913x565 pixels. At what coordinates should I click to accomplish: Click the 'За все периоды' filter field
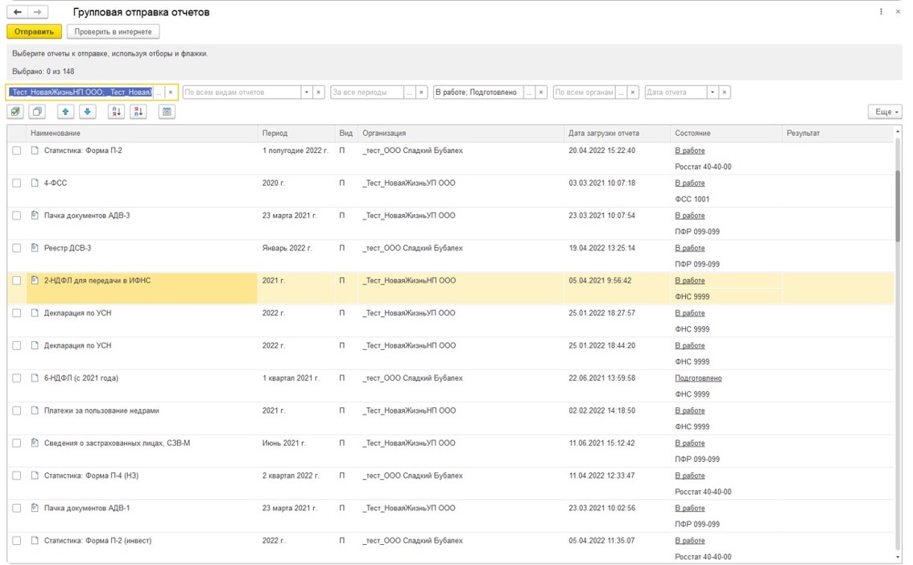click(367, 92)
